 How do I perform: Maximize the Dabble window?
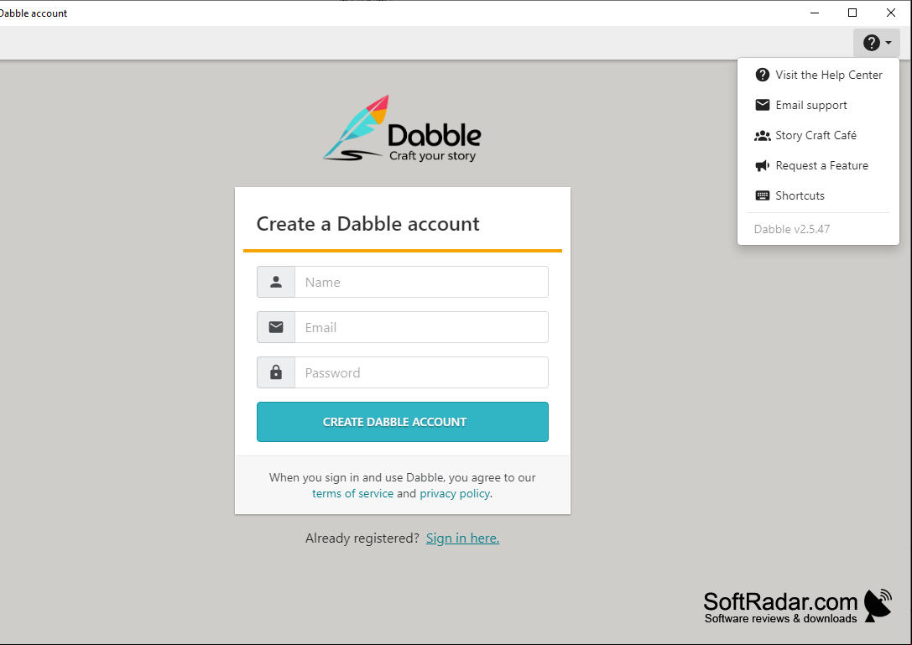click(852, 13)
